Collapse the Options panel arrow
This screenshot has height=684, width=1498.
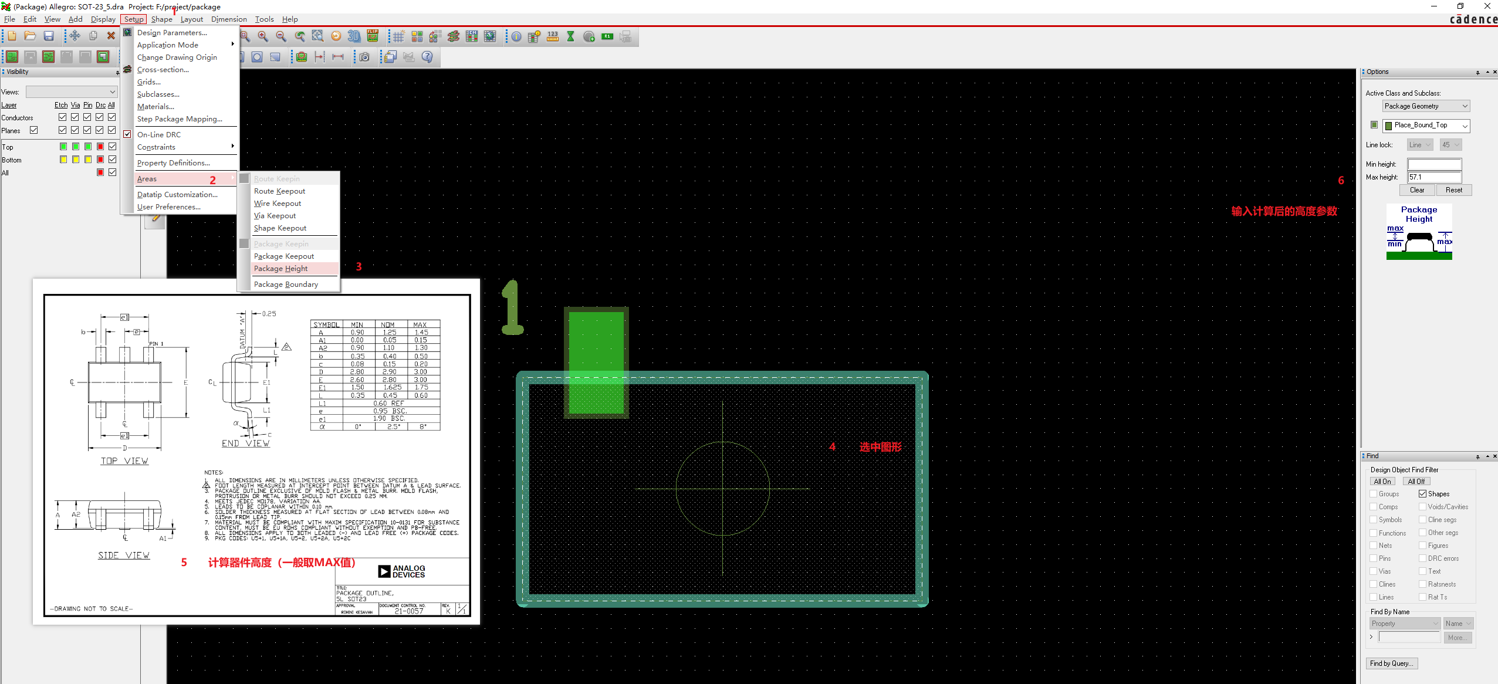[x=1487, y=72]
